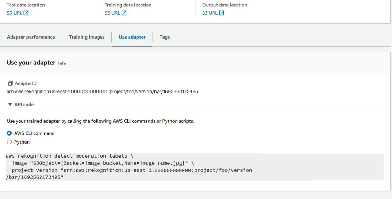Click the external link icon beside Output data S3 URL
392x199 pixels.
pyautogui.click(x=221, y=12)
